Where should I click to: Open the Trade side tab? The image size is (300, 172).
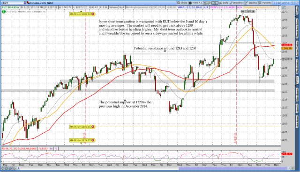click(297, 11)
